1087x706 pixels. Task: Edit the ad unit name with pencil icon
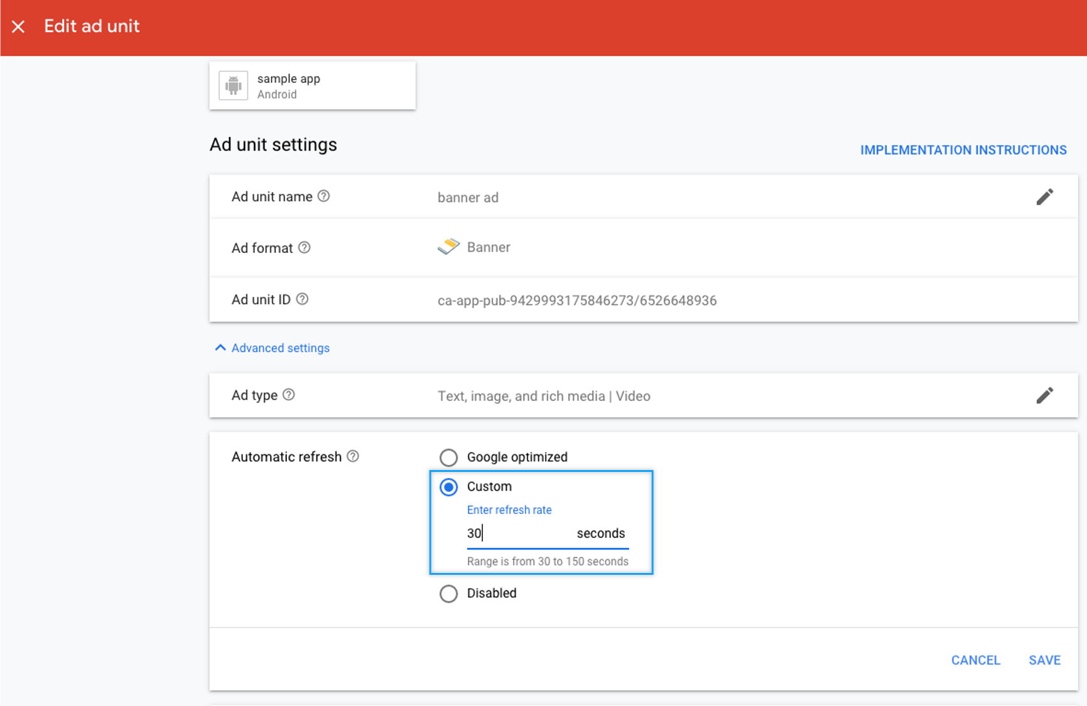[x=1044, y=197]
